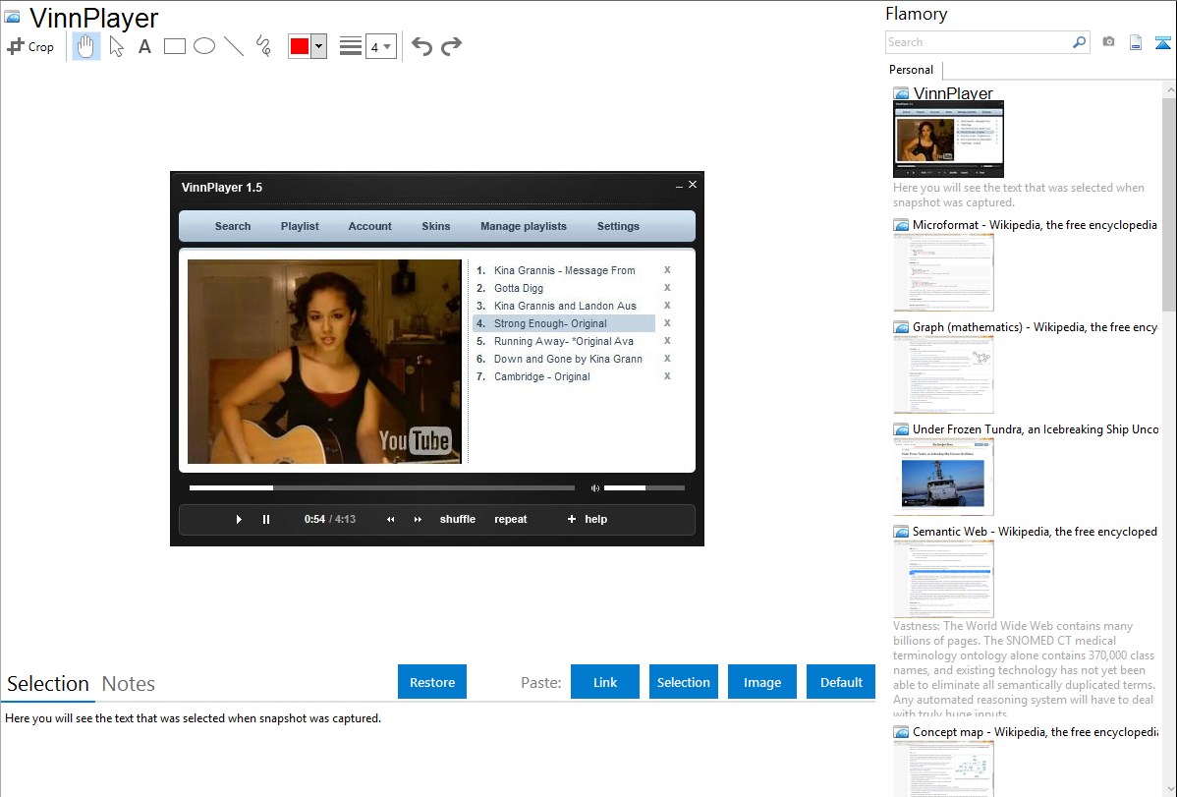Open the Personal tab
The height and width of the screenshot is (797, 1177).
coord(911,70)
